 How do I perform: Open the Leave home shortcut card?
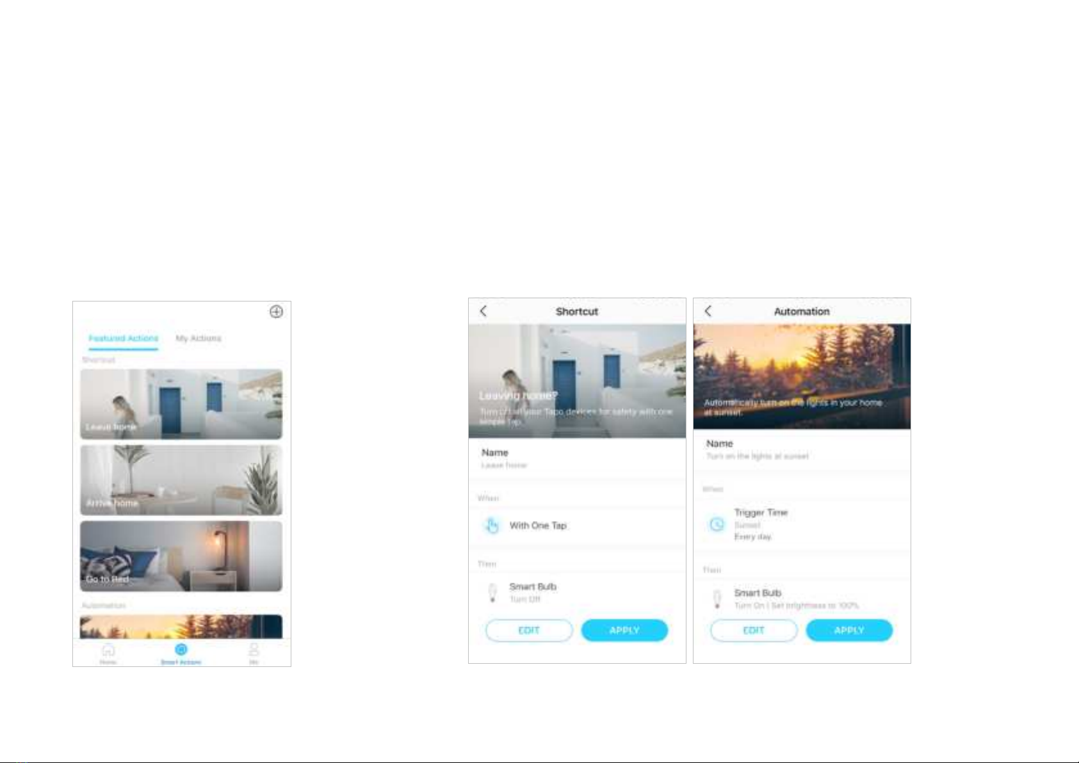[x=181, y=404]
